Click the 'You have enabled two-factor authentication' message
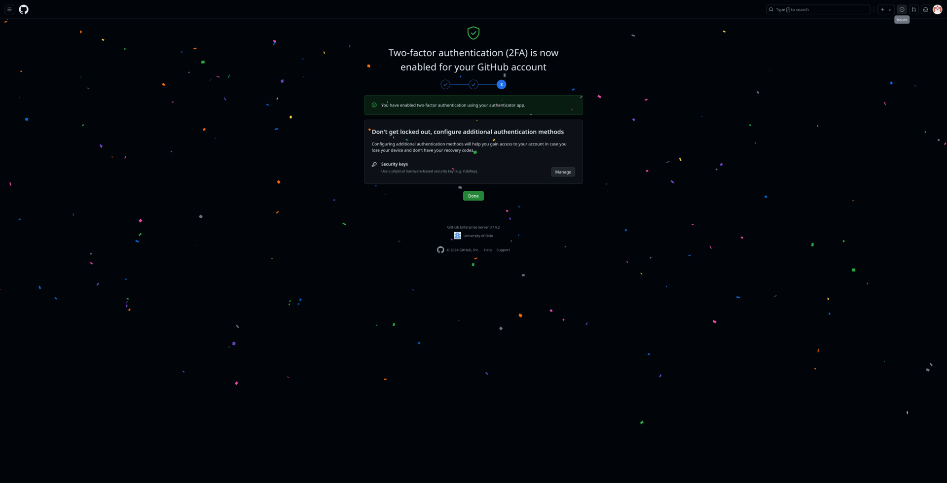Image resolution: width=947 pixels, height=483 pixels. [x=453, y=105]
